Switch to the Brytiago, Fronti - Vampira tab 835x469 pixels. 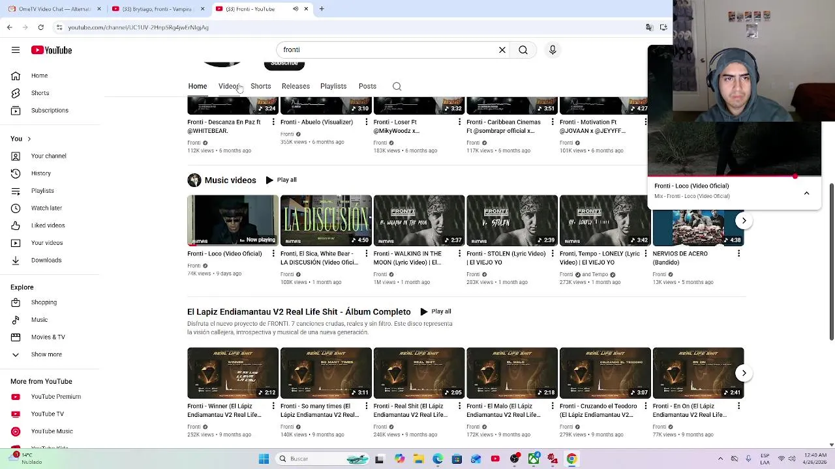[x=157, y=9]
